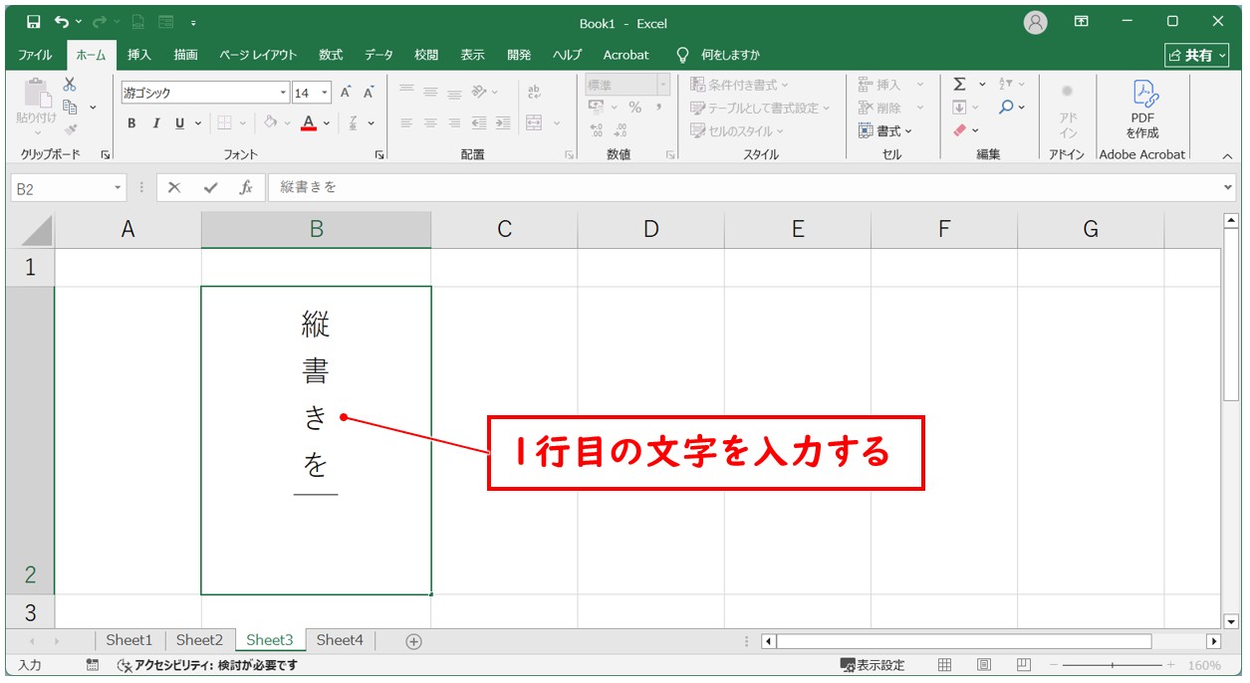Click the horizontal scrollbar right arrow
The image size is (1250, 683).
1213,641
